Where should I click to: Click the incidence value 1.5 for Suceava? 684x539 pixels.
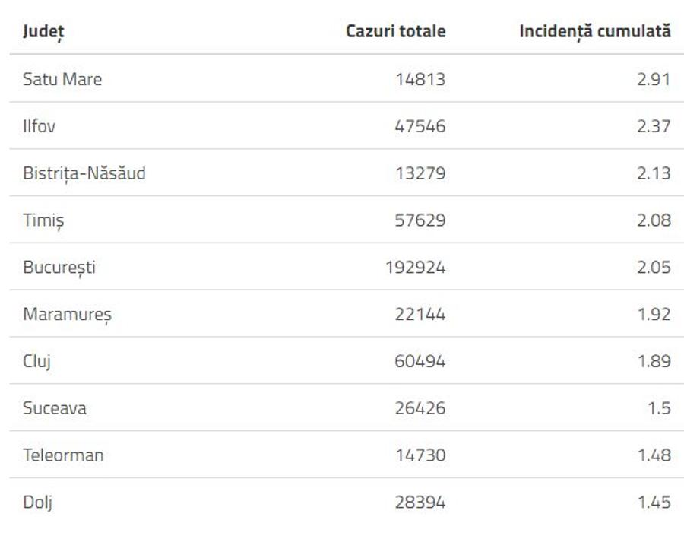[659, 408]
